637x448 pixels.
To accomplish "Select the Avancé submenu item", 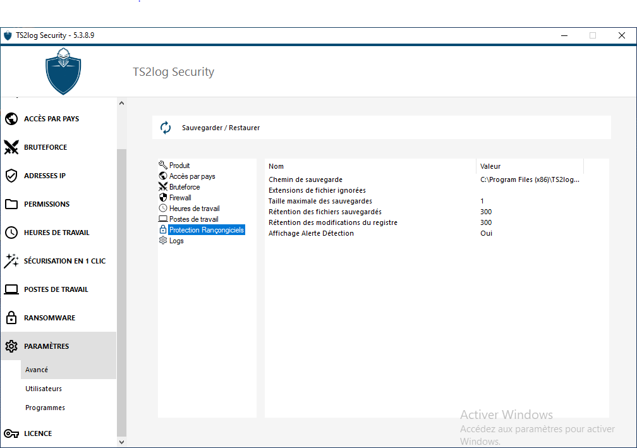I will pos(68,370).
